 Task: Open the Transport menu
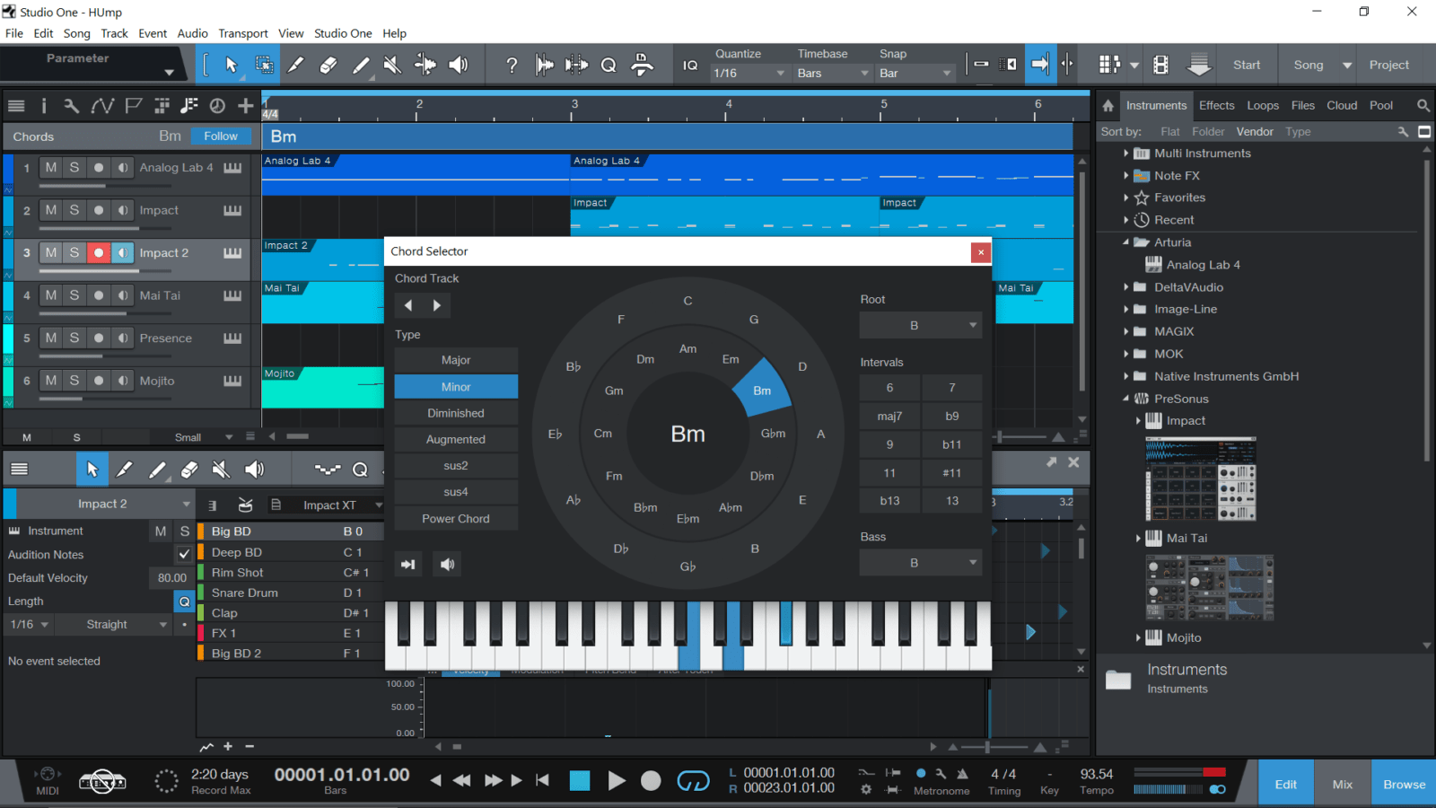click(243, 33)
